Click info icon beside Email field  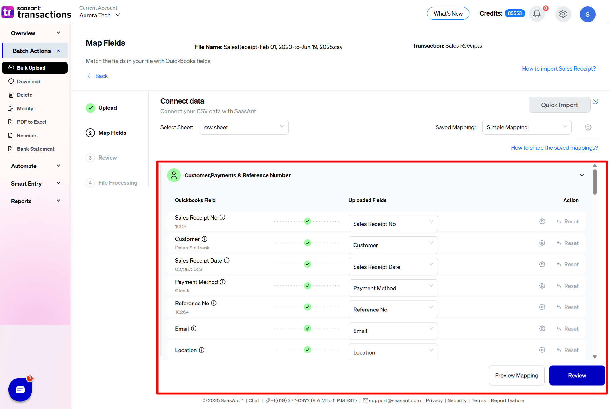(194, 329)
